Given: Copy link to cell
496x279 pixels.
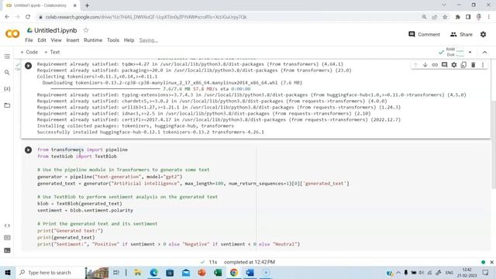Looking at the screenshot, I should point(435,65).
